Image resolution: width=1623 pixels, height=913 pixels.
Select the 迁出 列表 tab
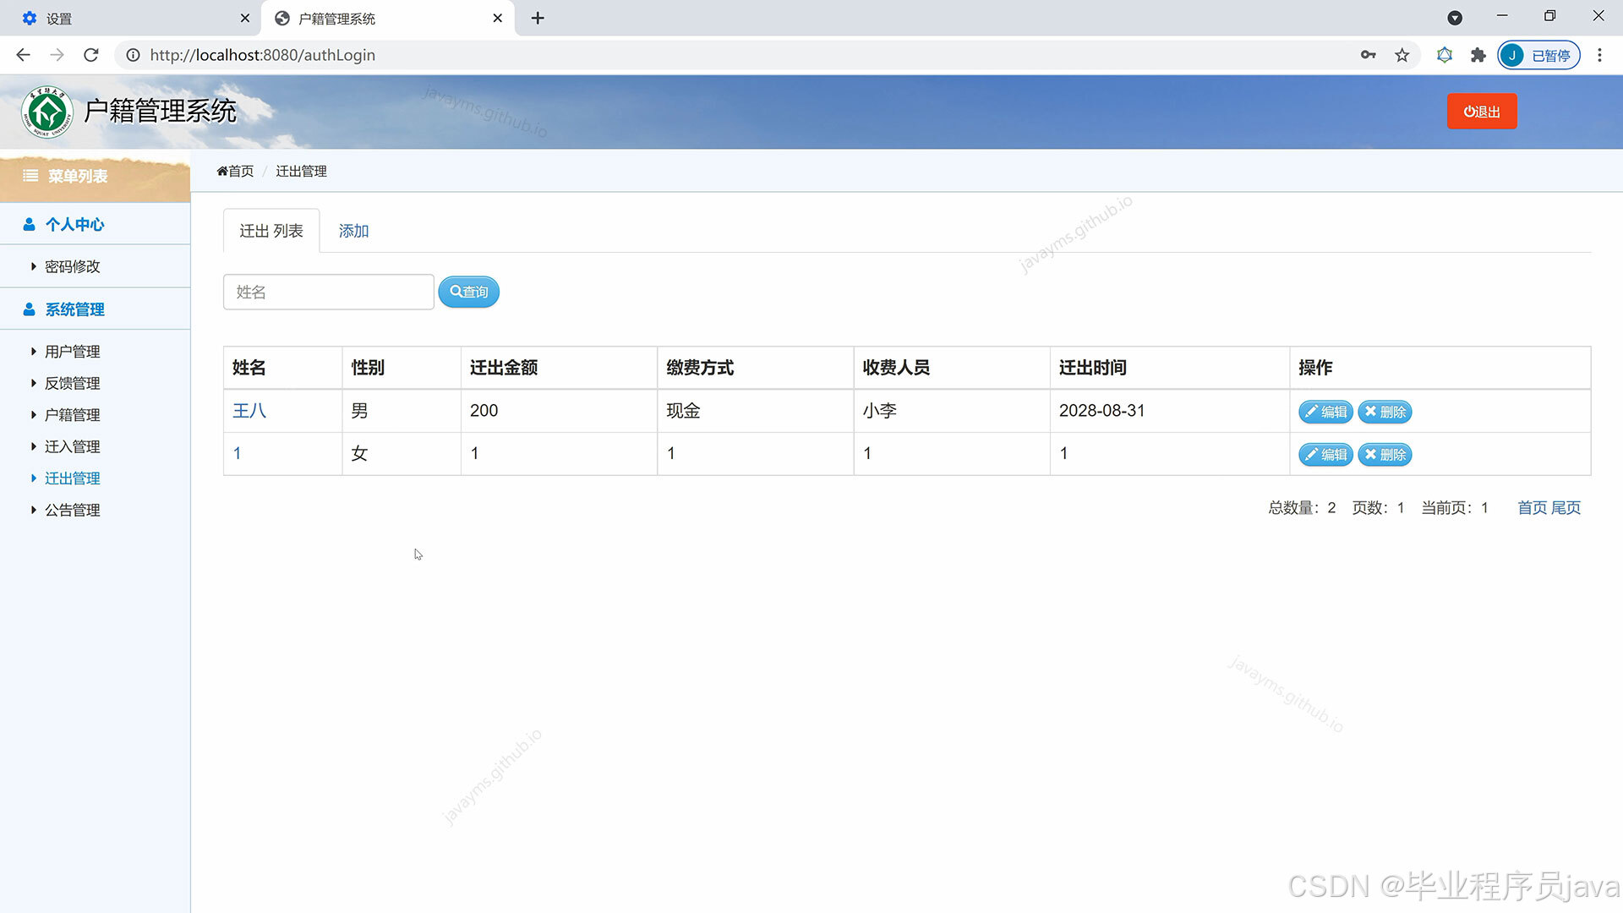[271, 231]
